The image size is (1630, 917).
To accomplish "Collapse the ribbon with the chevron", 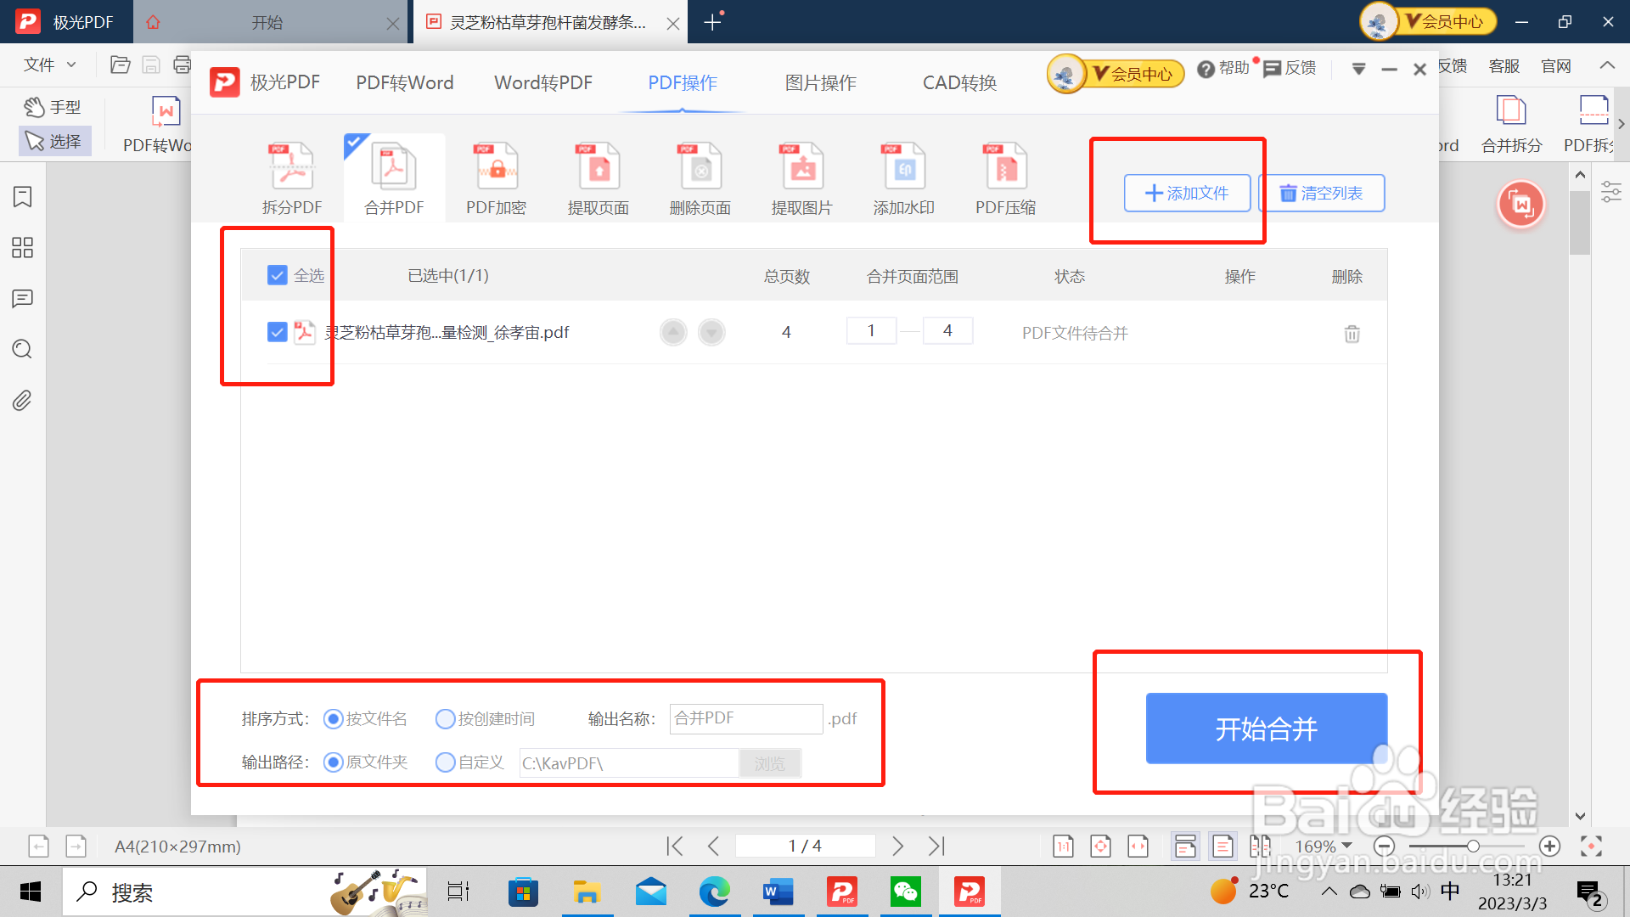I will (1607, 65).
